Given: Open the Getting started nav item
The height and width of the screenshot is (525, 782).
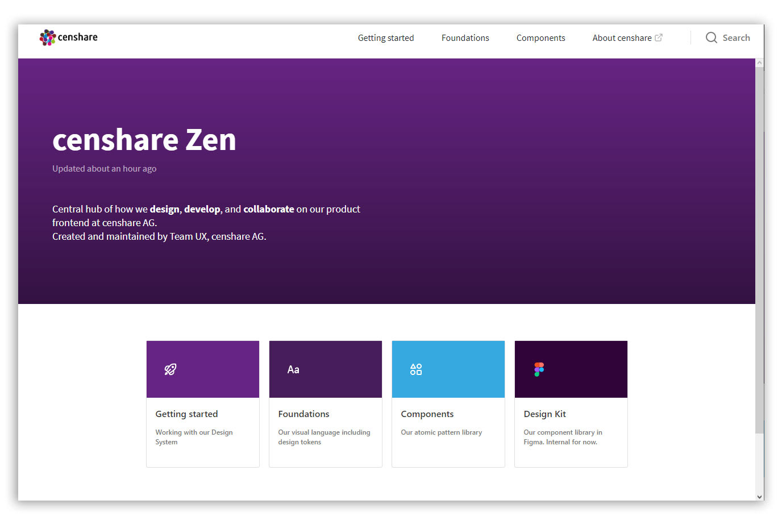Looking at the screenshot, I should click(386, 38).
